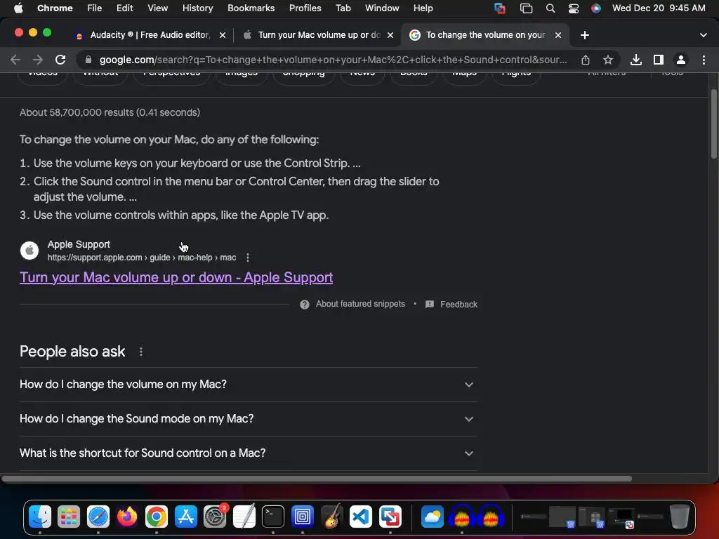Click the date and time in the menu bar

[659, 8]
